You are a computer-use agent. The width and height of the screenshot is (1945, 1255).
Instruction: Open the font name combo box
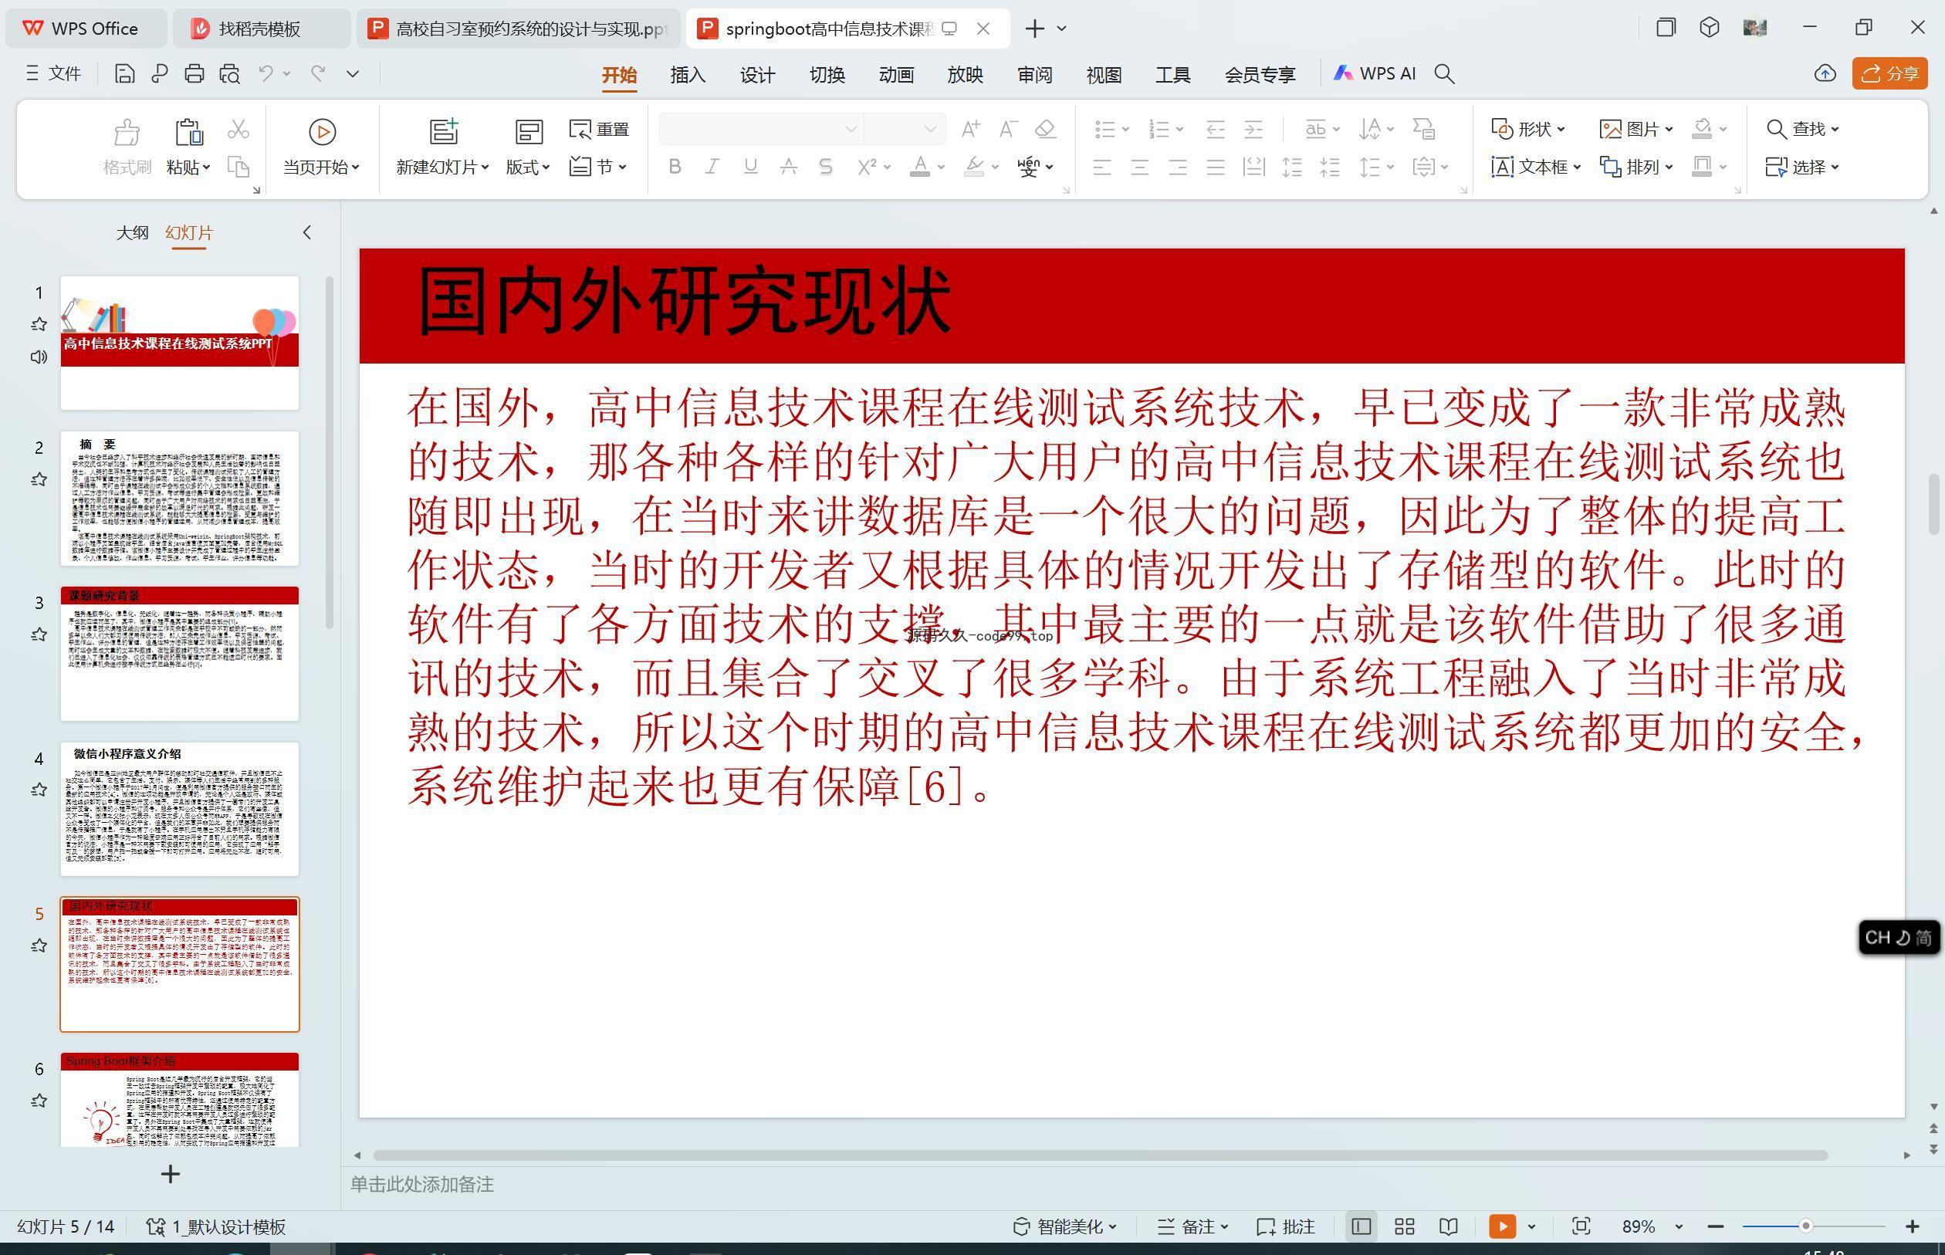pos(761,129)
